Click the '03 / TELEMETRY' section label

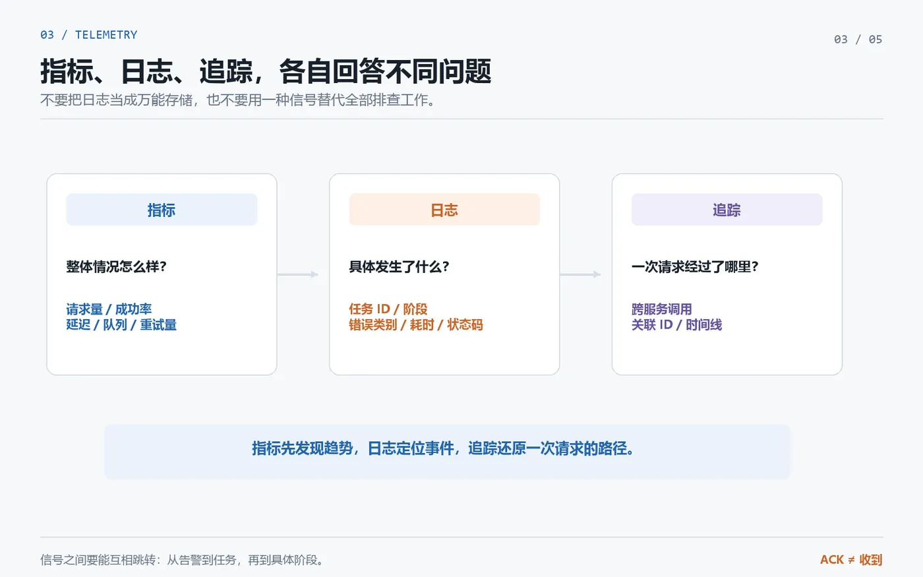pos(89,35)
